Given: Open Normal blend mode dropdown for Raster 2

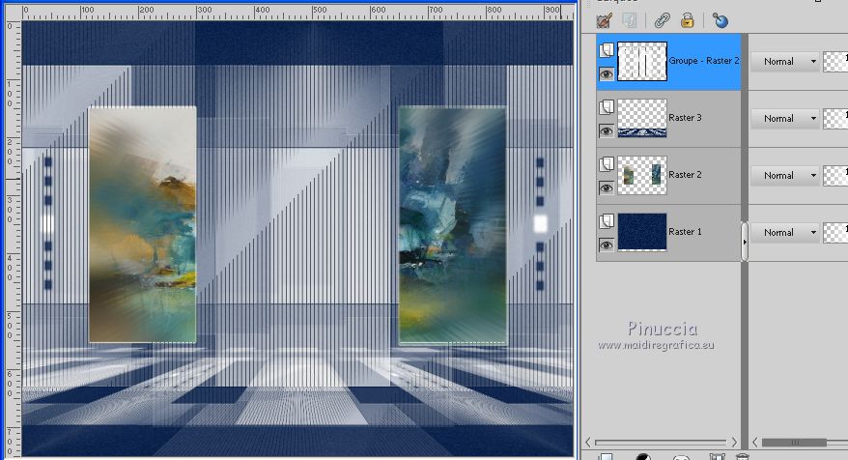Looking at the screenshot, I should [784, 175].
